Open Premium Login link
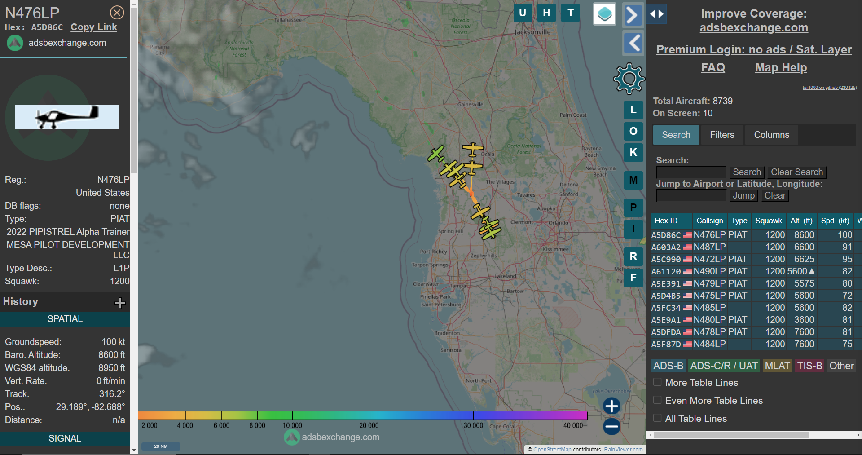Viewport: 862px width, 455px height. [754, 49]
